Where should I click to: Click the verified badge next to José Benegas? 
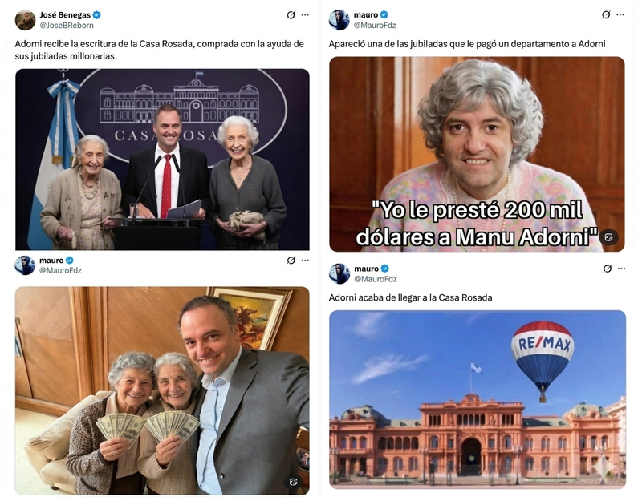96,15
